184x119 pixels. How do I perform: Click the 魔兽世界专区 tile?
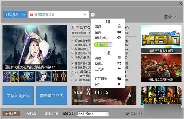point(52,95)
